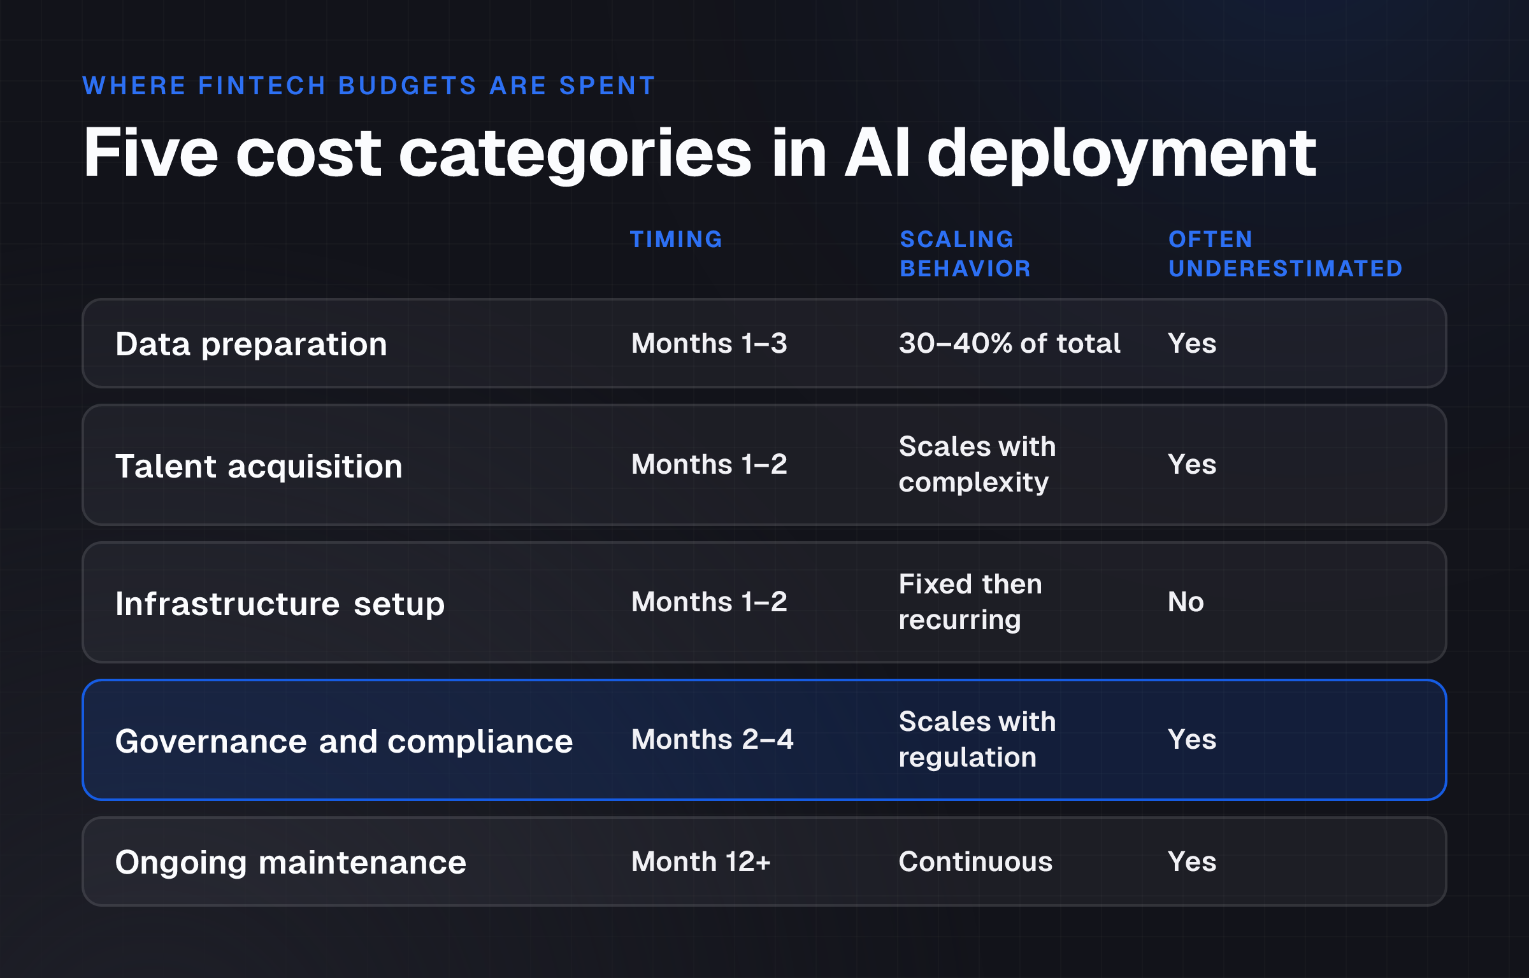
Task: Click 'Months 1–2' in Infrastructure setup row
Action: click(x=709, y=602)
